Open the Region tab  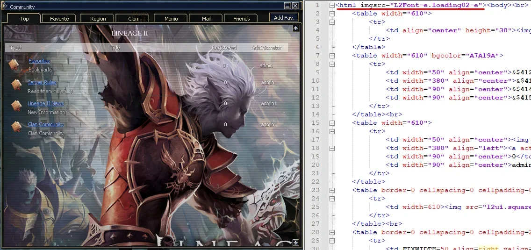(98, 19)
